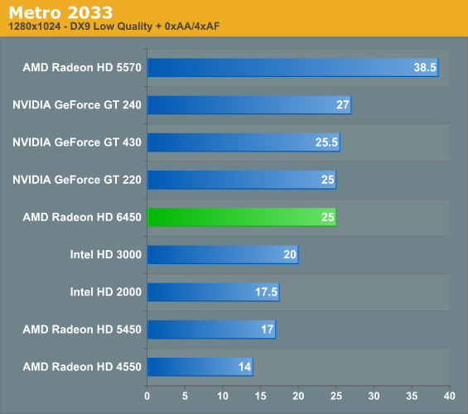Select the 'AMD Radeon HD 5450' label

click(82, 330)
